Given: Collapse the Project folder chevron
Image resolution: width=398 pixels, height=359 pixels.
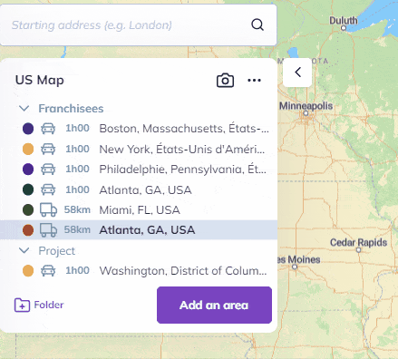Looking at the screenshot, I should 24,250.
